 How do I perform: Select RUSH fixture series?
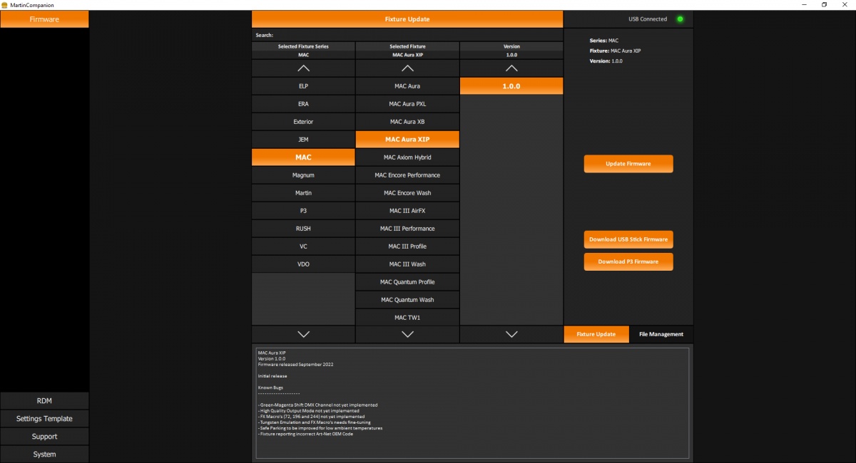(x=303, y=229)
